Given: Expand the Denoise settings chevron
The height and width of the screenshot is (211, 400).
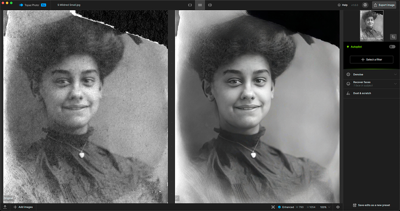Looking at the screenshot, I should (x=395, y=74).
